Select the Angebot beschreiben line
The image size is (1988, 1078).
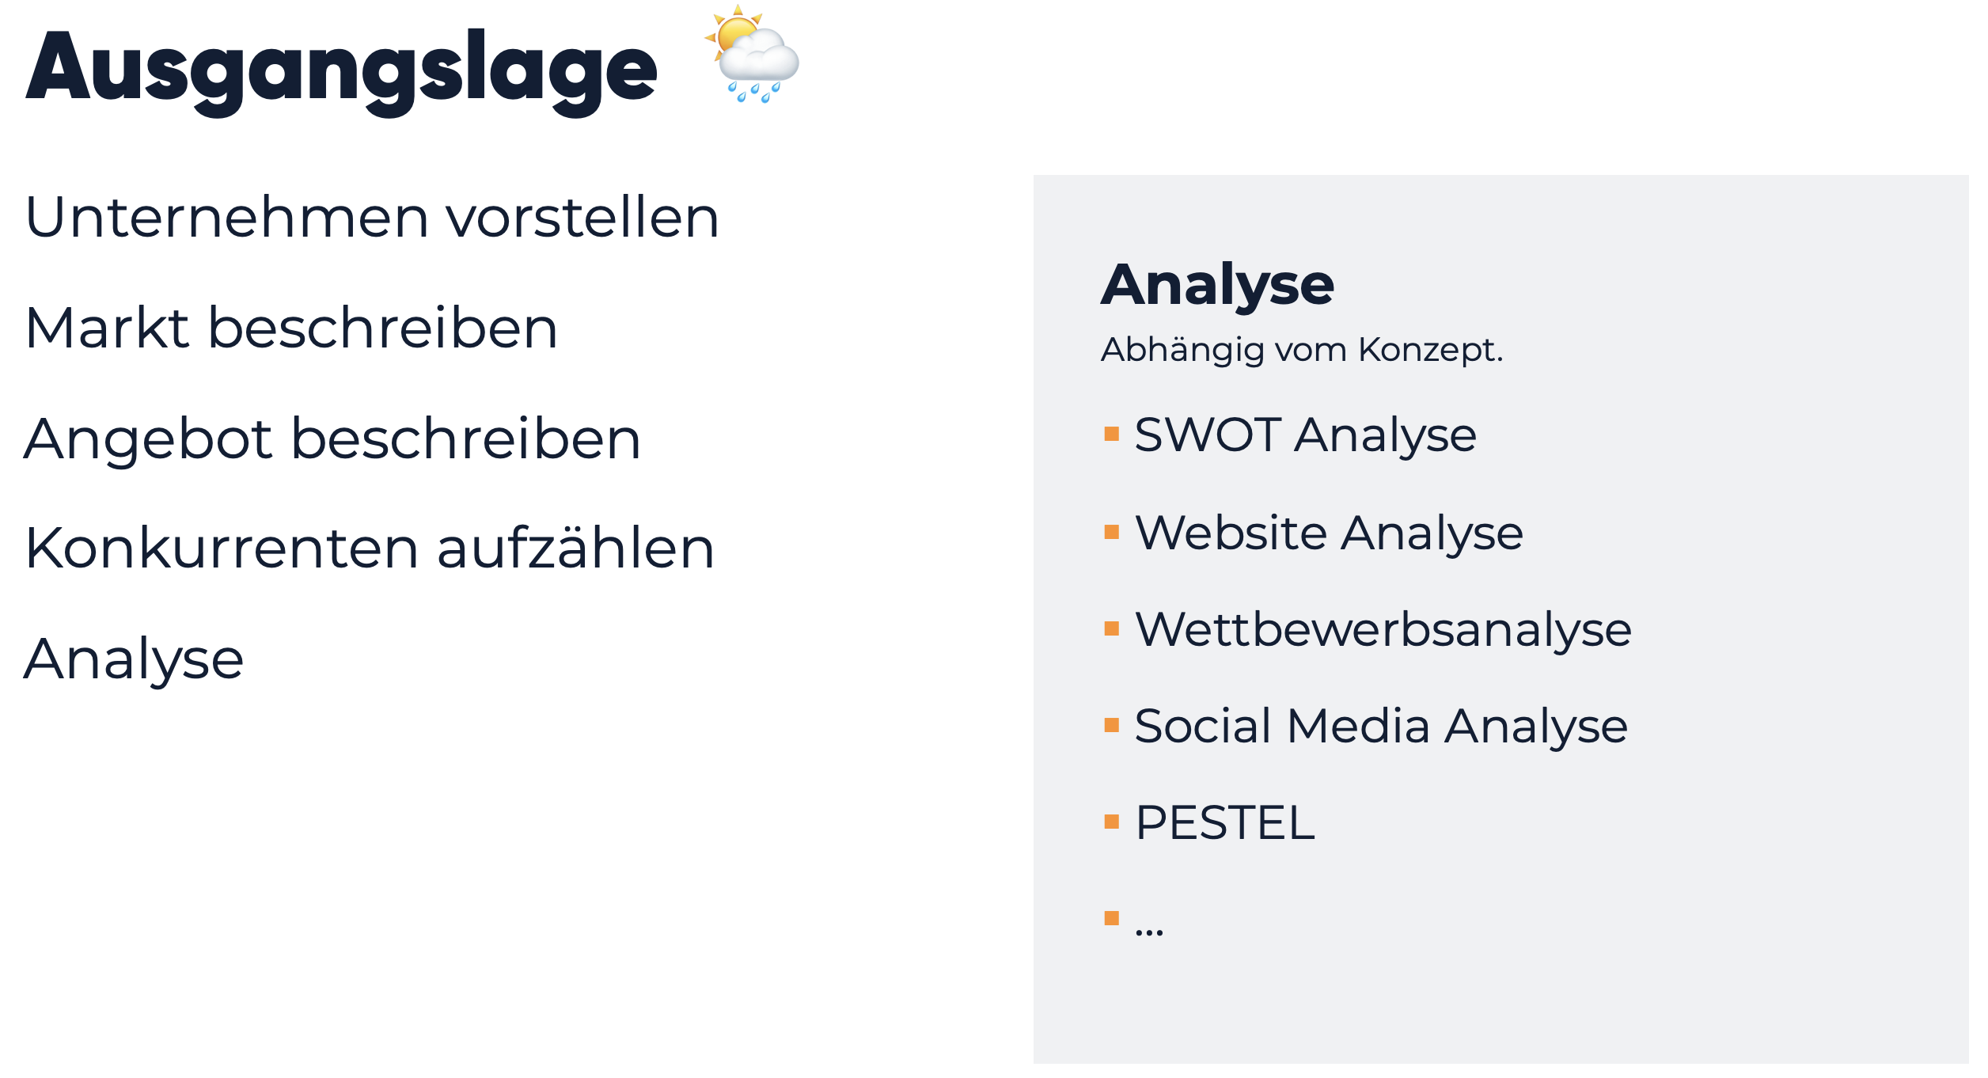click(332, 439)
